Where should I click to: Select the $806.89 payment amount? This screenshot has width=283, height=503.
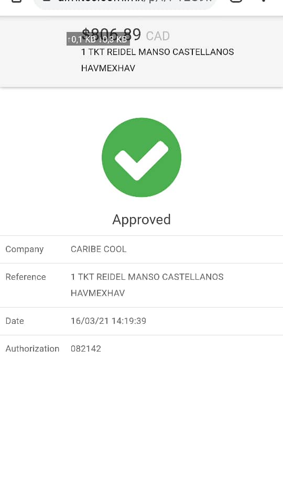click(x=111, y=35)
